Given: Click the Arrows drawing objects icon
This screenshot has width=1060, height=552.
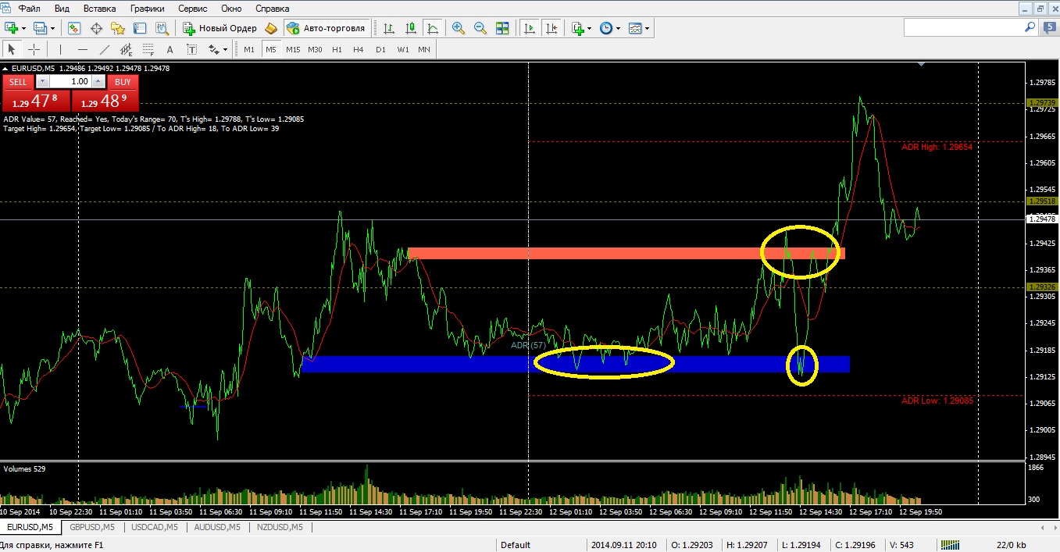Looking at the screenshot, I should [214, 49].
